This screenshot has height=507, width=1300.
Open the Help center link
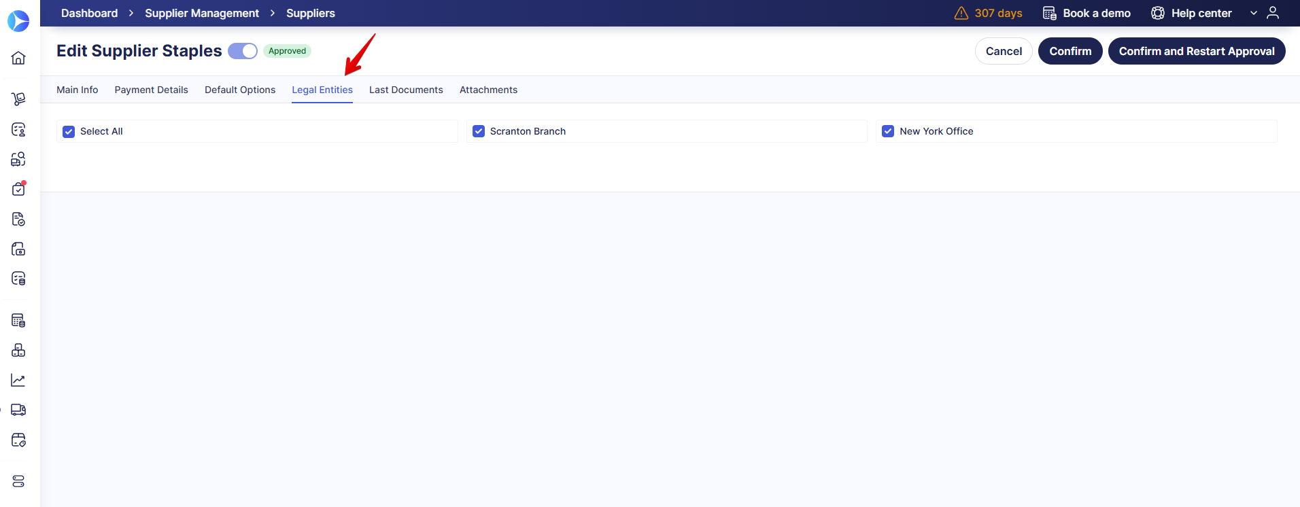[x=1201, y=13]
